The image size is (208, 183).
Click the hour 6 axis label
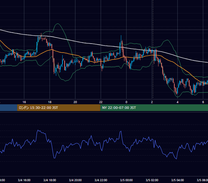point(203,102)
